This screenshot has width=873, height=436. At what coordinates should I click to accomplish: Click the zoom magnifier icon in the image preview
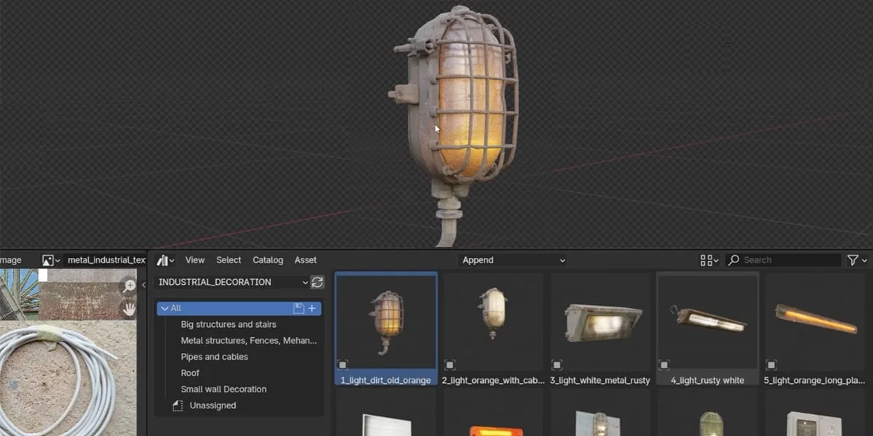130,285
